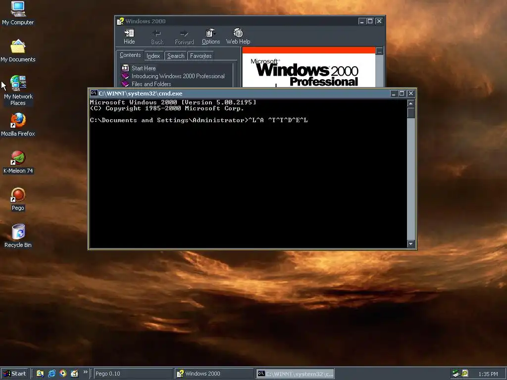Close the cmd.exe window

pyautogui.click(x=410, y=94)
